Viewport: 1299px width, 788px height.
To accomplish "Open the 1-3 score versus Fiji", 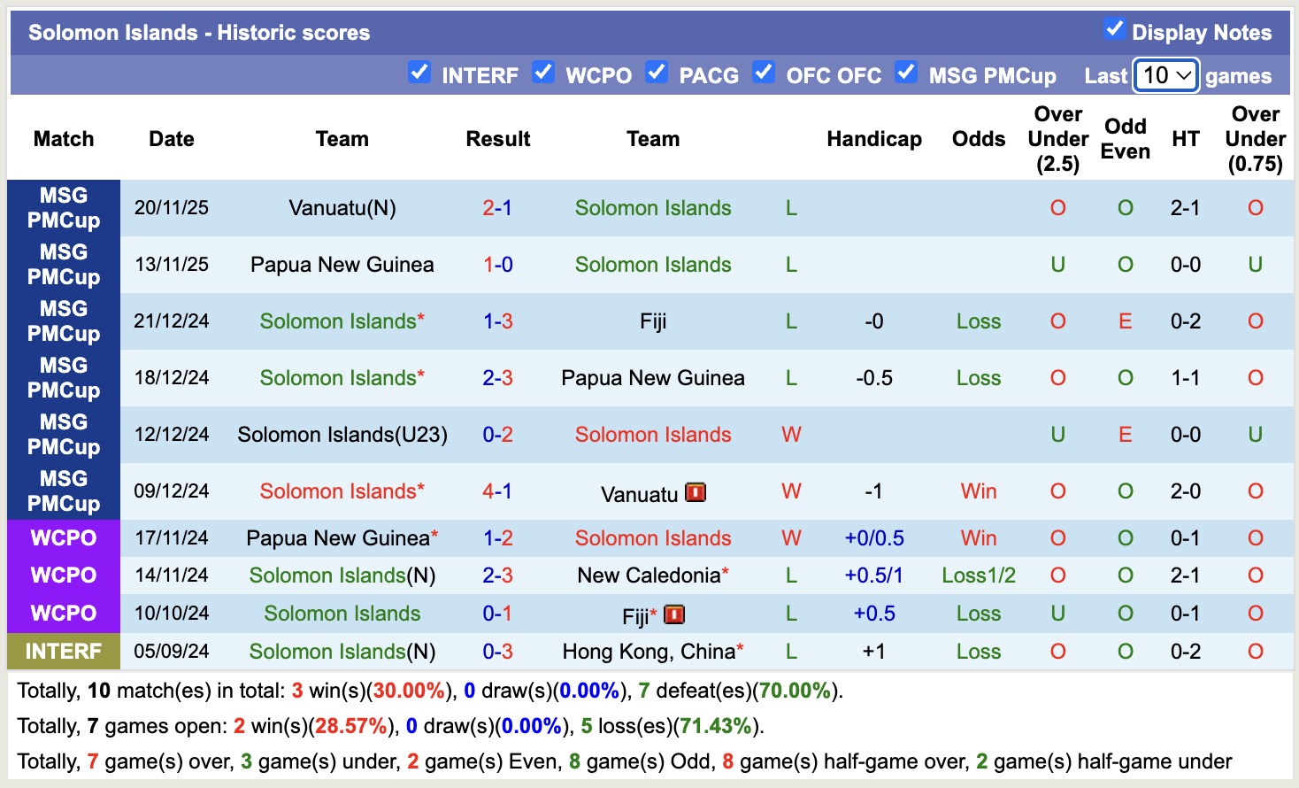I will [x=497, y=321].
